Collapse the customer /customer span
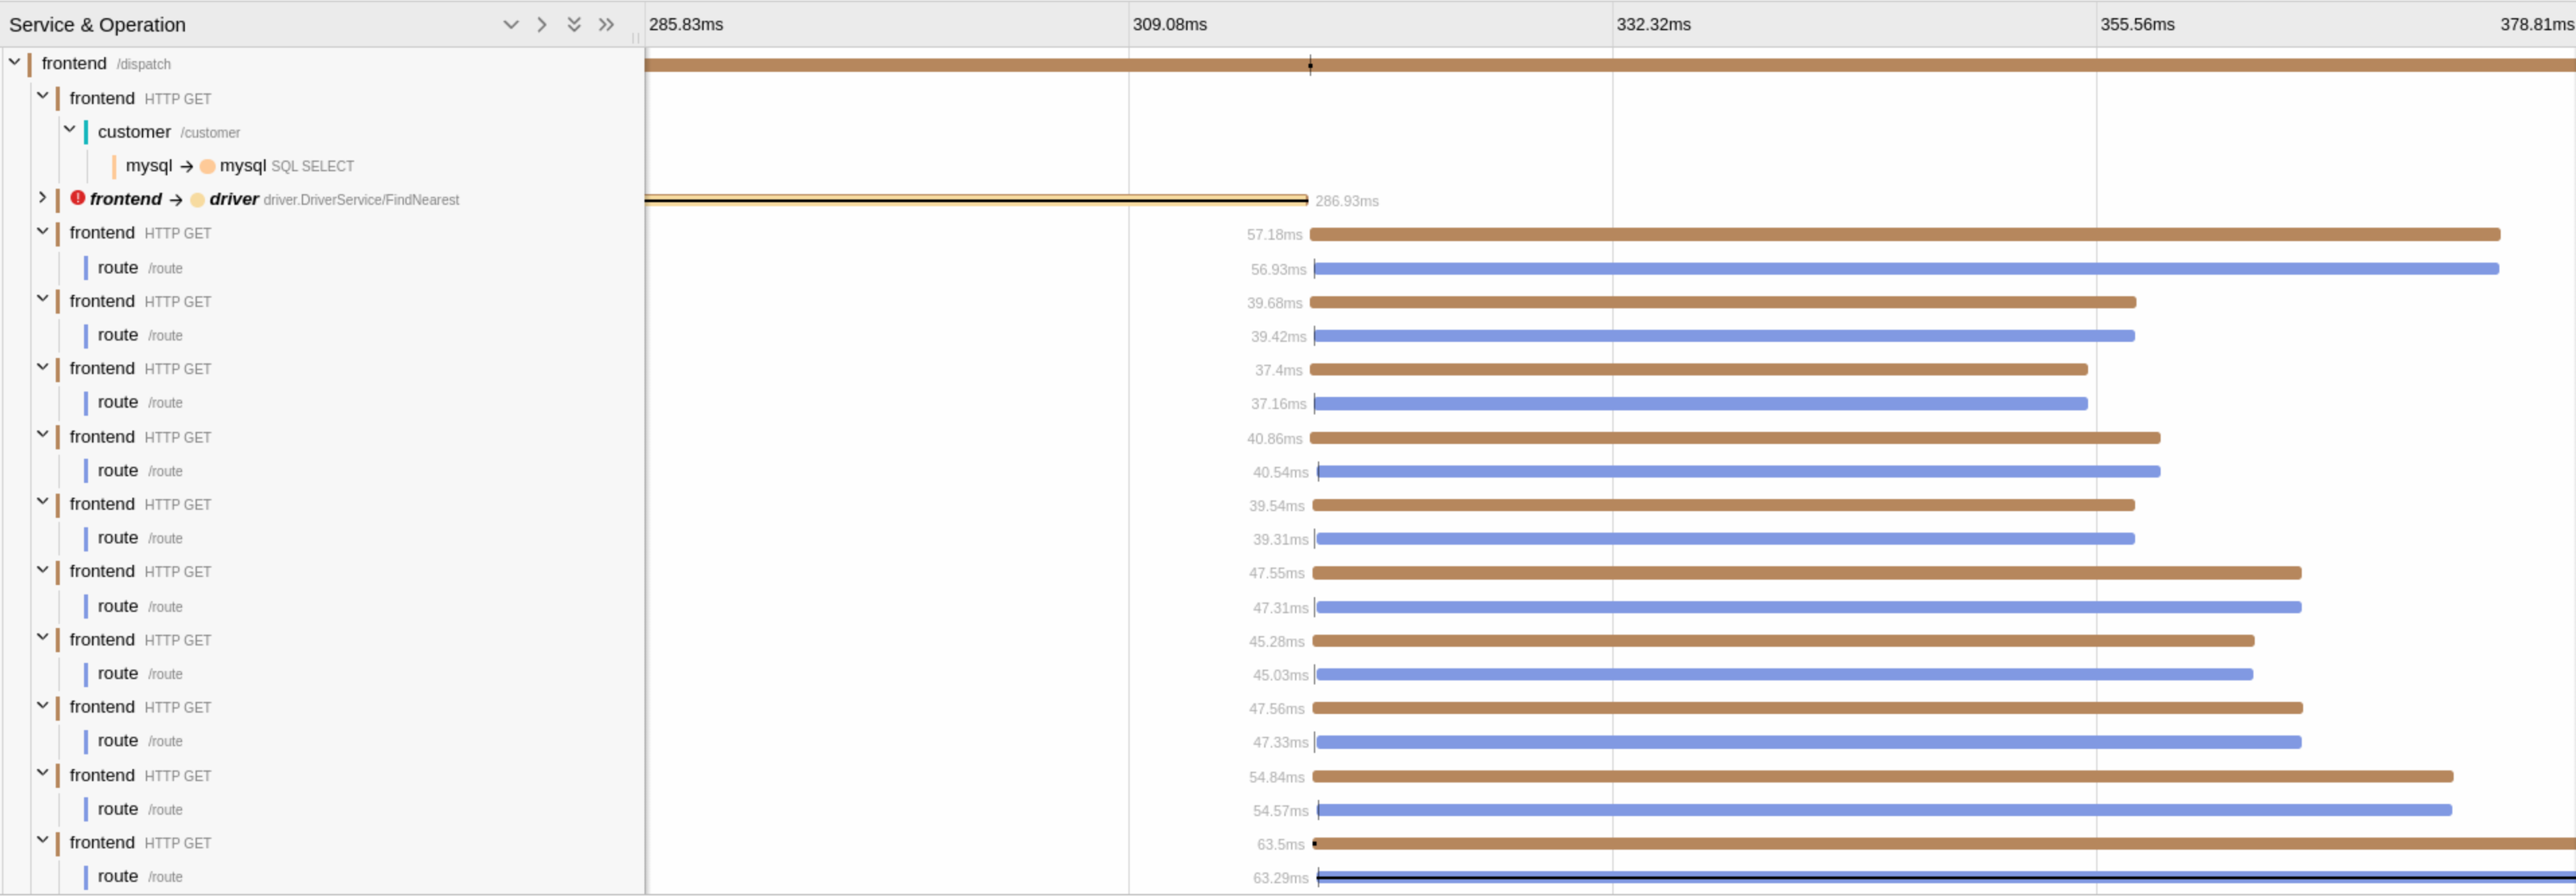2576x896 pixels. [x=70, y=131]
